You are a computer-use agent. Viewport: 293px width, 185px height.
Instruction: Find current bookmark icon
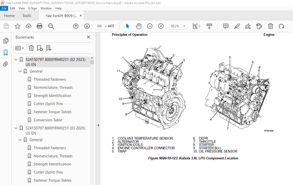pos(49,48)
